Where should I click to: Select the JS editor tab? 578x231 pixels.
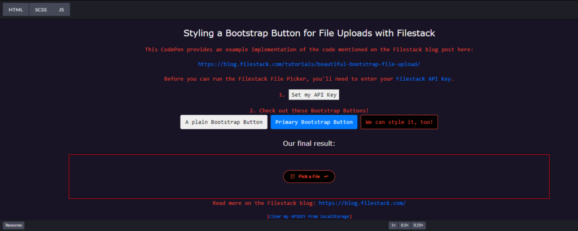pyautogui.click(x=61, y=10)
